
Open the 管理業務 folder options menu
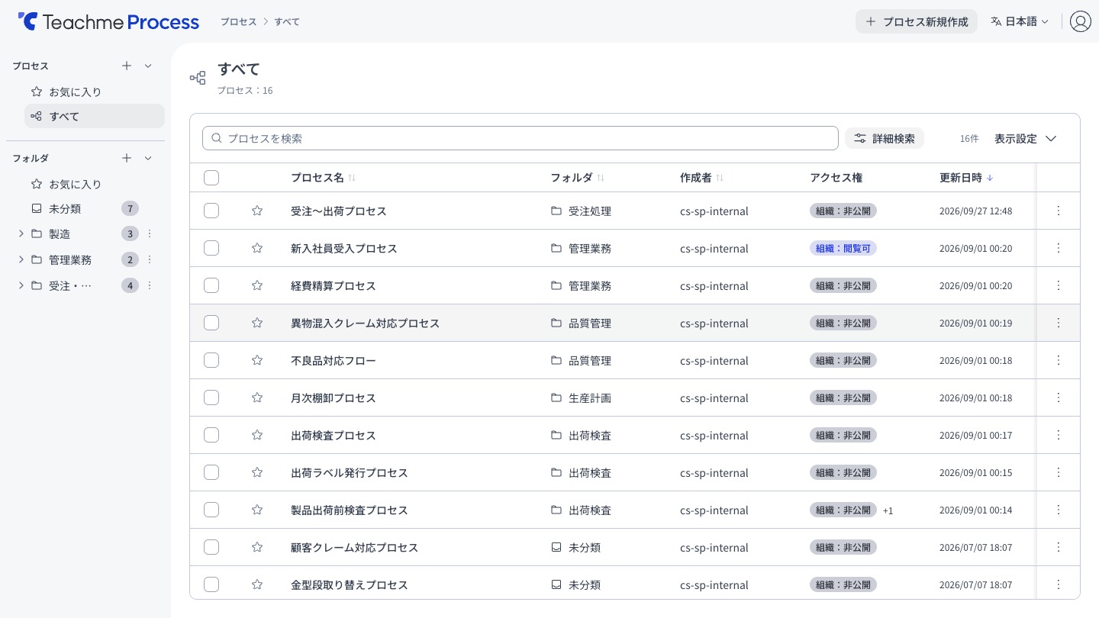[150, 259]
